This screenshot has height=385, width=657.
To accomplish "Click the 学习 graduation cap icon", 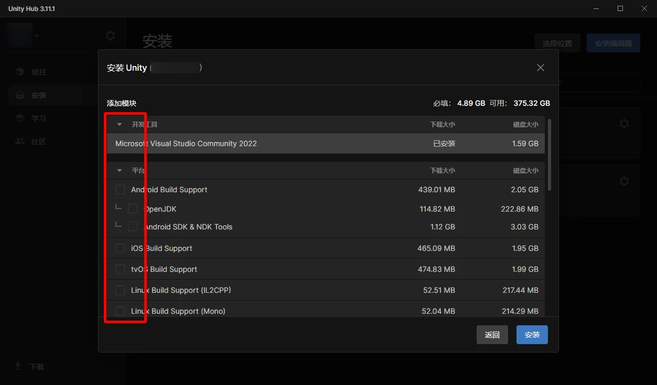I will coord(20,118).
